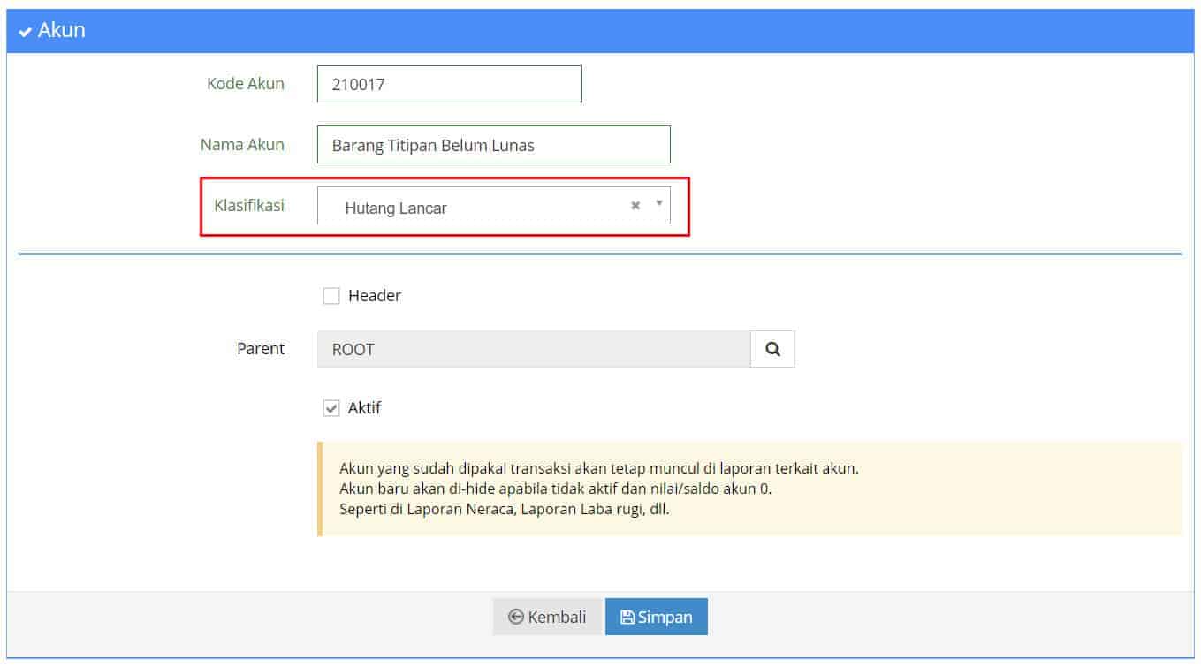The image size is (1201, 667).
Task: Click into the Nama Akun text box
Action: pos(493,145)
